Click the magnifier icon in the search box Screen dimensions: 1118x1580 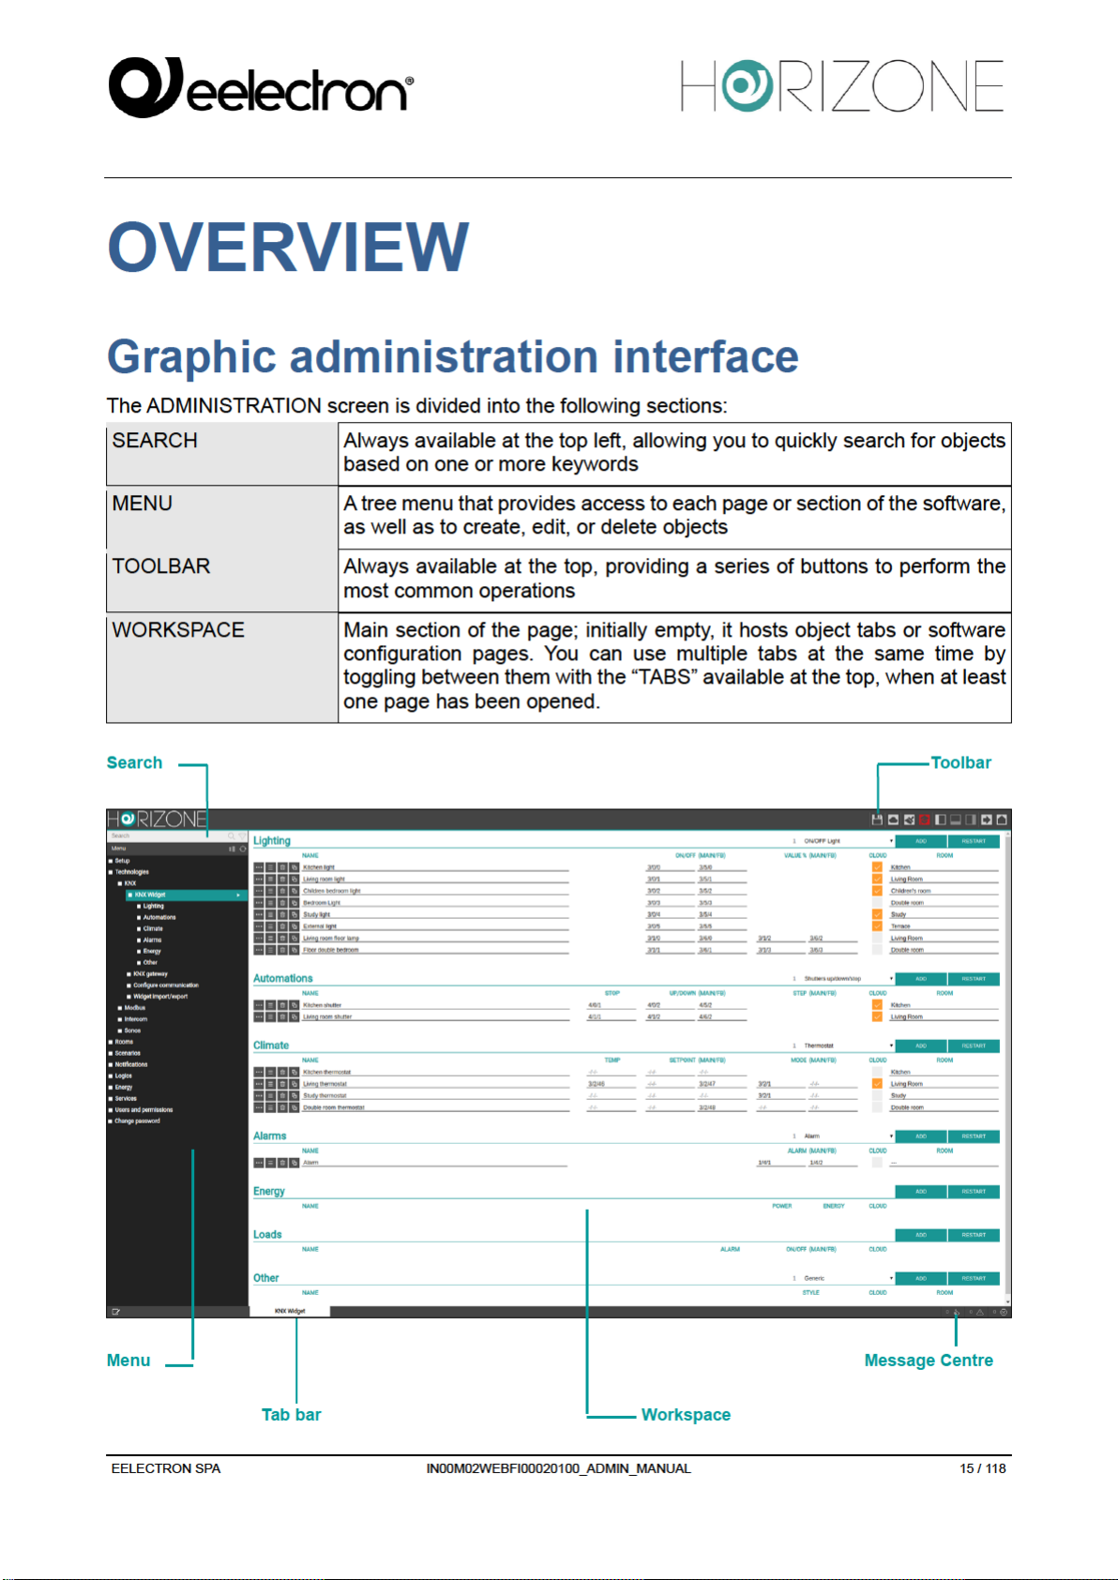click(x=231, y=835)
